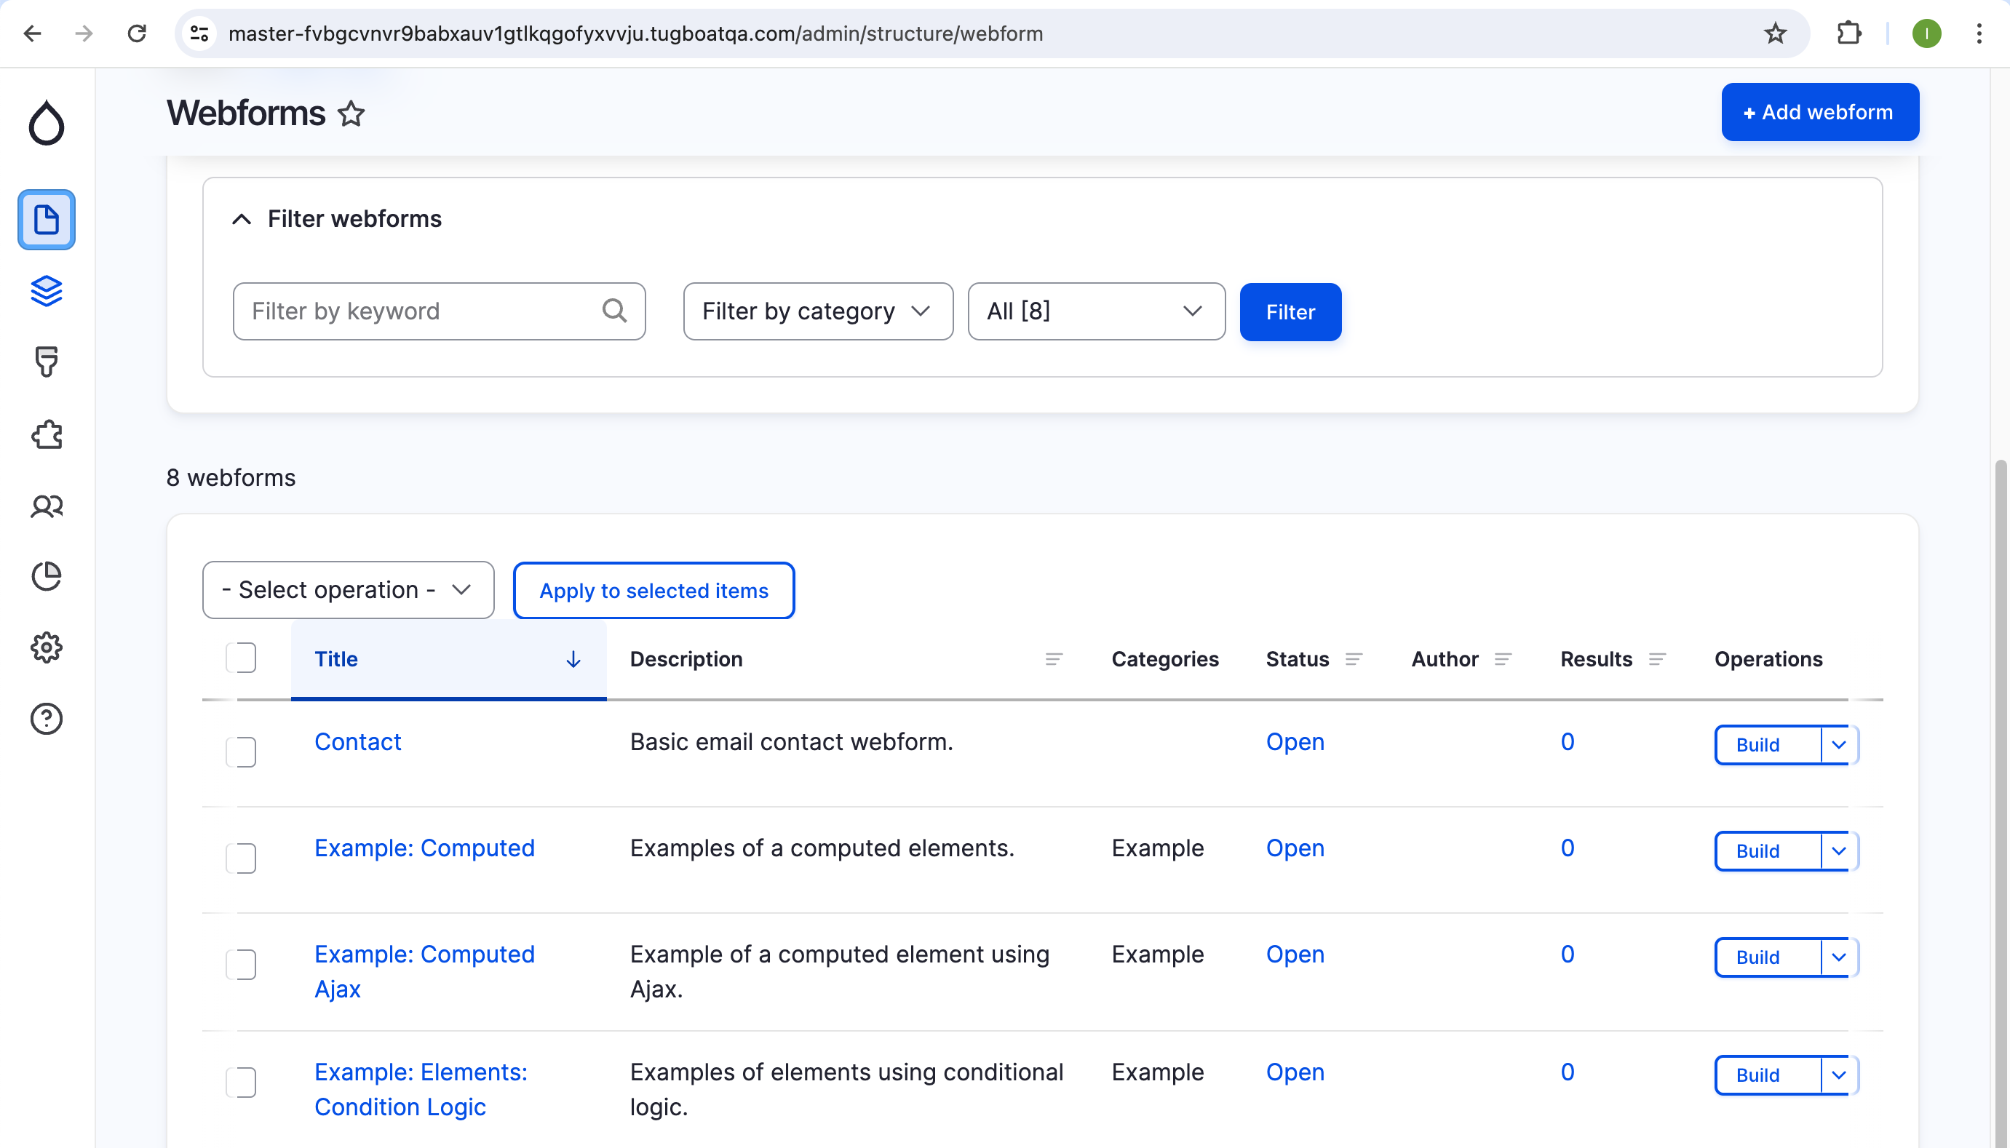This screenshot has height=1148, width=2010.
Task: Open the Structure layers icon in sidebar
Action: pos(47,291)
